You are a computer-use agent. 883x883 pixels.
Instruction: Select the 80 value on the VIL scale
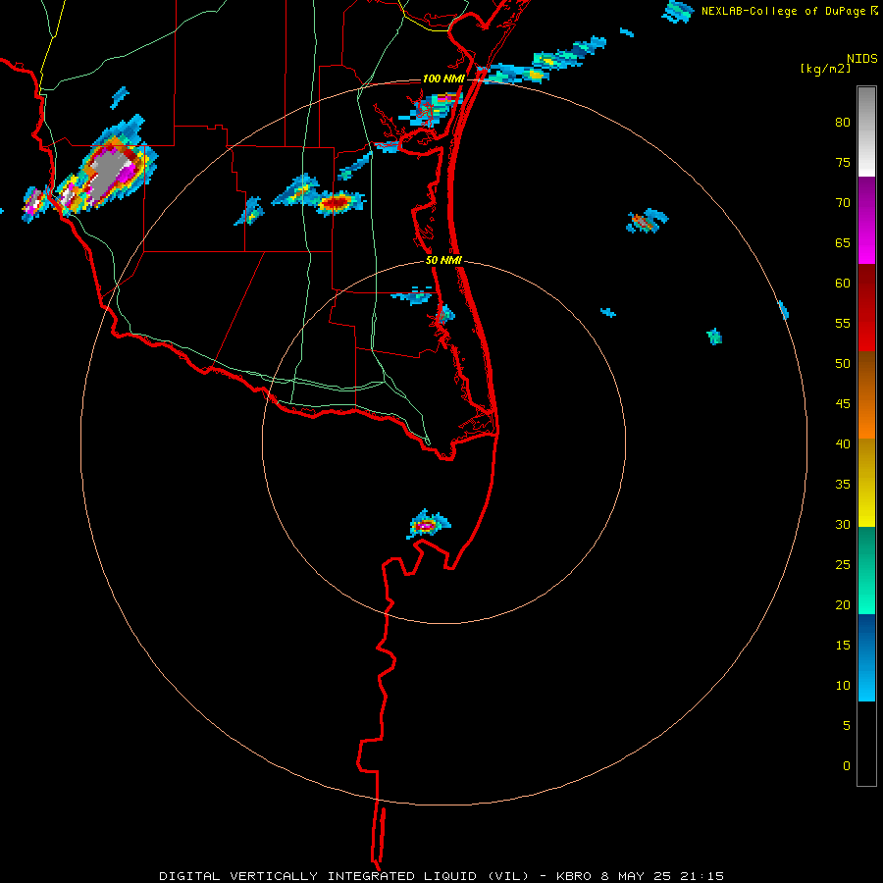(843, 123)
